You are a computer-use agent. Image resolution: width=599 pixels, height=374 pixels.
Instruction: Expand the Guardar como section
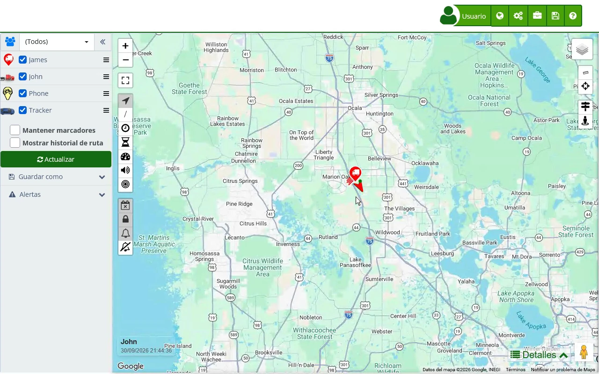56,177
